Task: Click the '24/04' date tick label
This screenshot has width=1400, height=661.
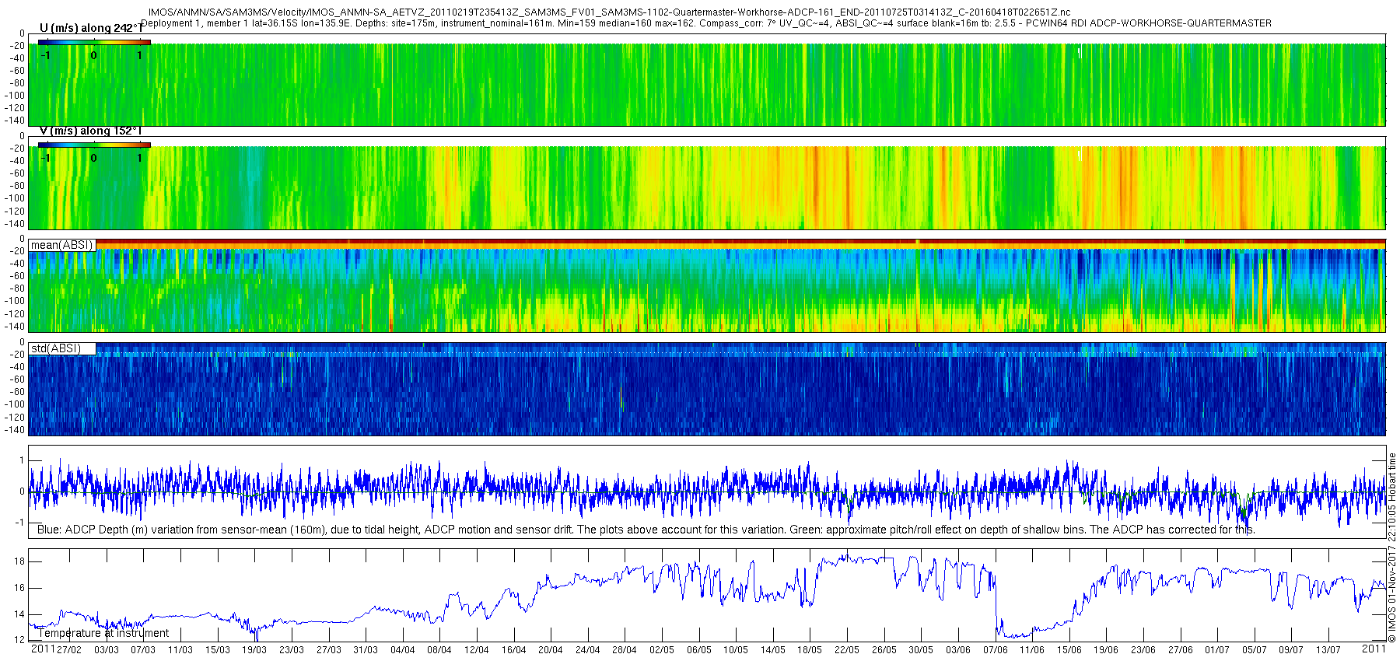Action: [x=588, y=650]
